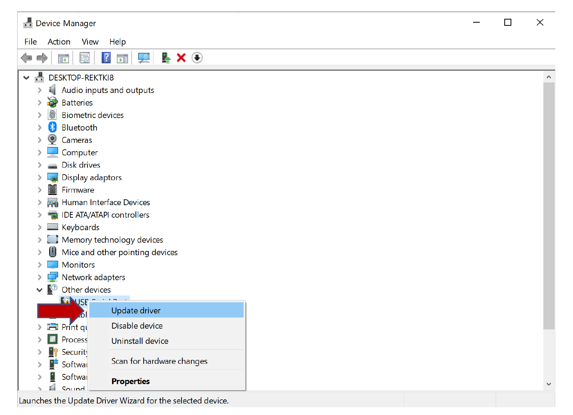The image size is (573, 415).
Task: Select Human Interface Devices in the tree
Action: click(x=106, y=202)
